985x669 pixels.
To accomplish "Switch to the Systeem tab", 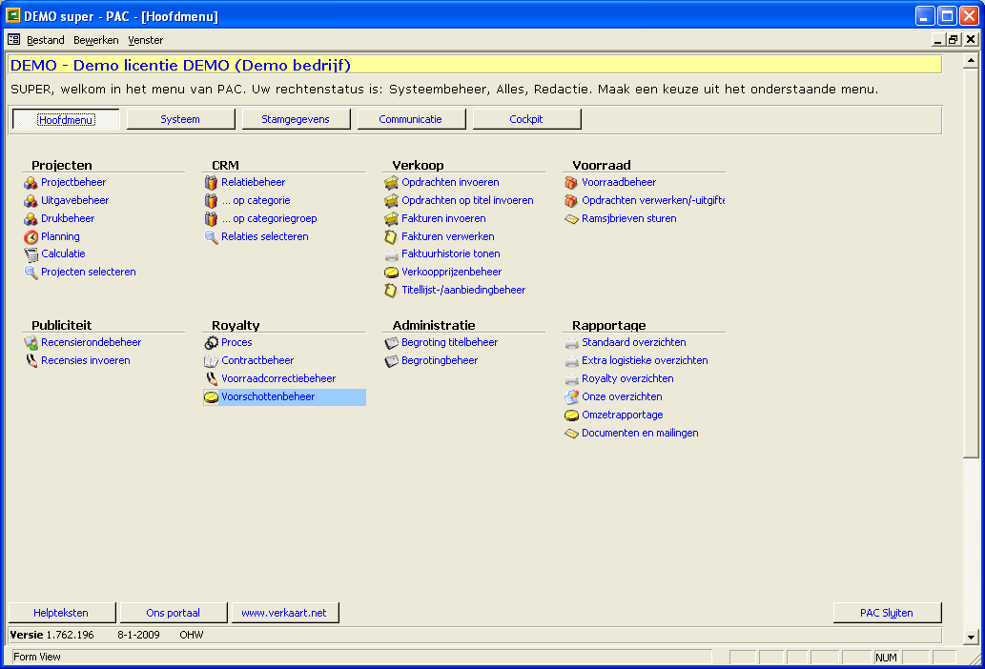I will (180, 119).
